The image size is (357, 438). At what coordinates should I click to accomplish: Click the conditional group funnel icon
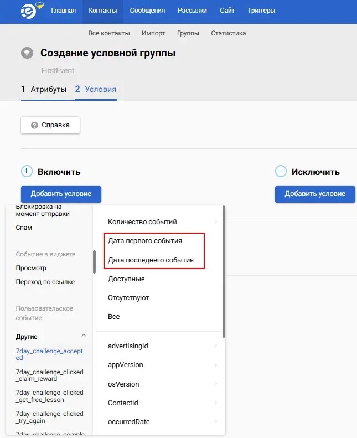(x=27, y=53)
